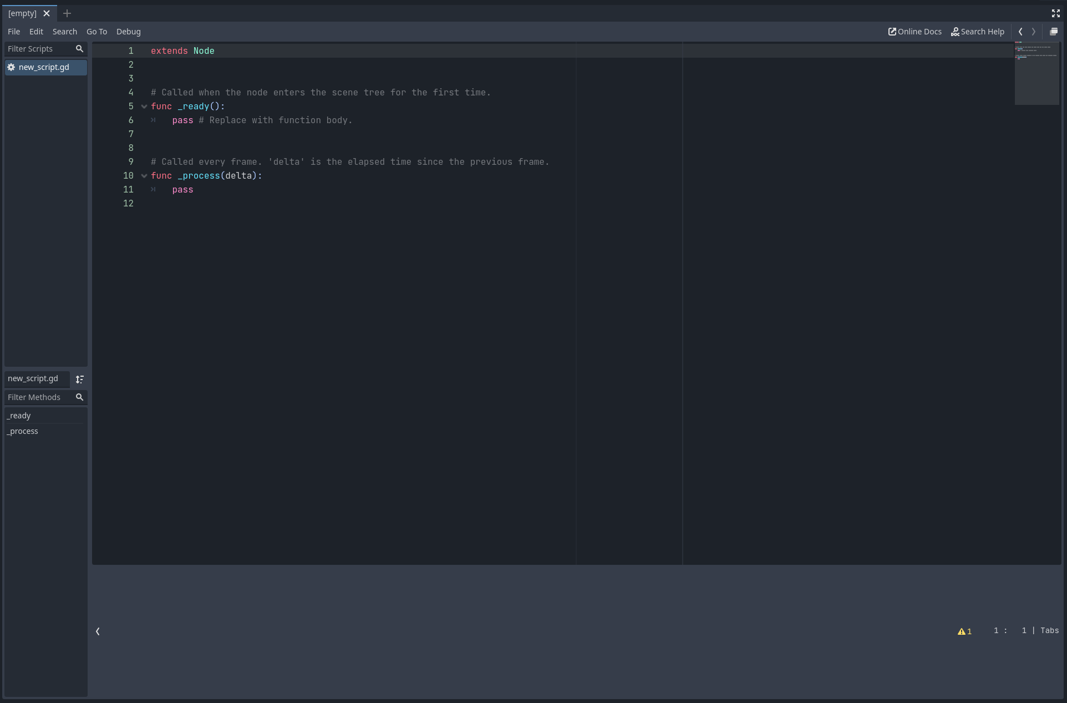This screenshot has height=703, width=1067.
Task: Select _process from the method list
Action: point(23,431)
